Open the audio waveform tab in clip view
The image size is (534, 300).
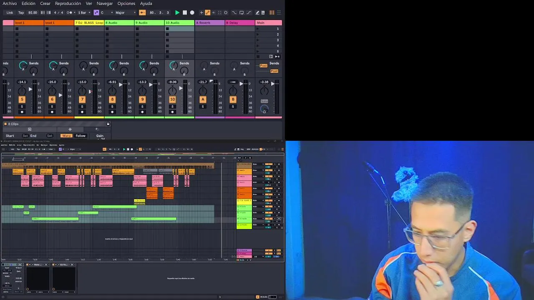pyautogui.click(x=70, y=129)
